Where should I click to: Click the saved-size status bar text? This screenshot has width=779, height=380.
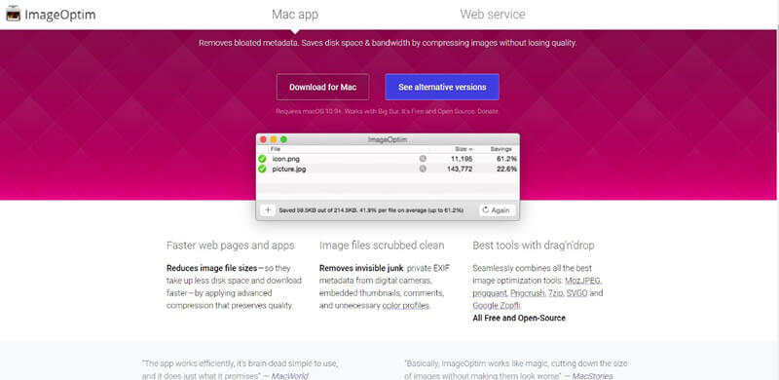(371, 210)
